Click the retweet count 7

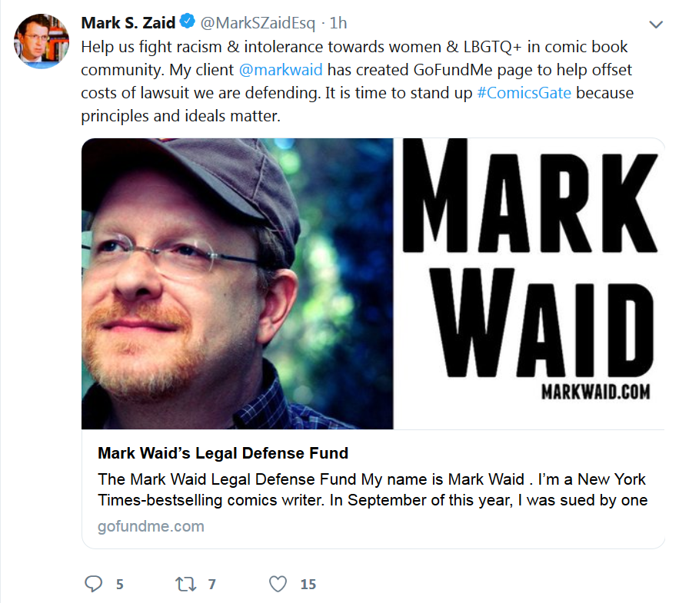211,585
